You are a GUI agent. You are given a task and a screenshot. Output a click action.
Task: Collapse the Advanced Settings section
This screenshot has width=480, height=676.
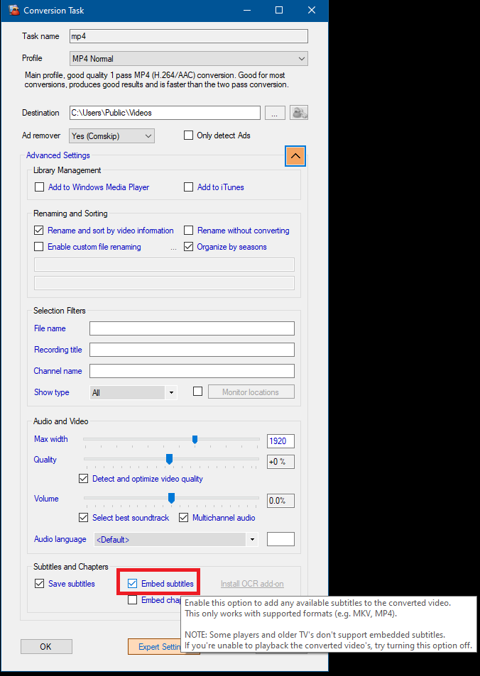[295, 156]
